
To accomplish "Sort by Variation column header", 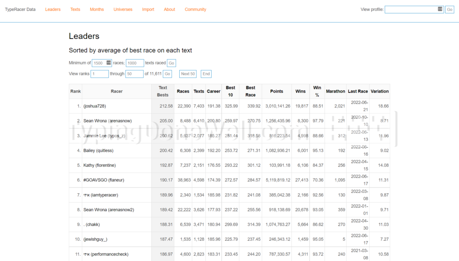I will click(380, 91).
